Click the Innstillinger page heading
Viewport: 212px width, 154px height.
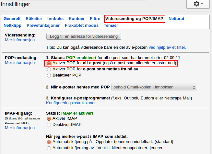pyautogui.click(x=16, y=4)
